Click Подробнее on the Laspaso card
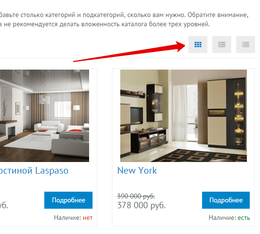 [68, 200]
